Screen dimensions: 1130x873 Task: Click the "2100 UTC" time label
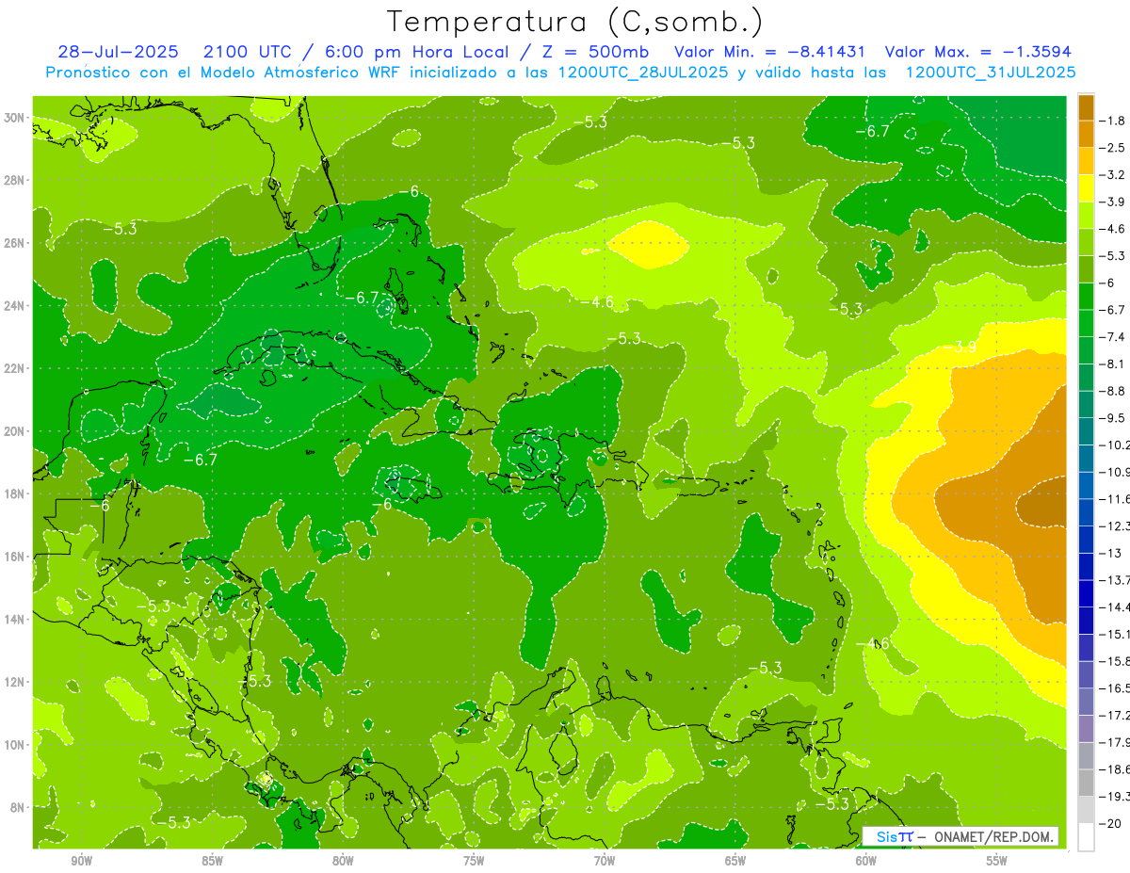[248, 52]
